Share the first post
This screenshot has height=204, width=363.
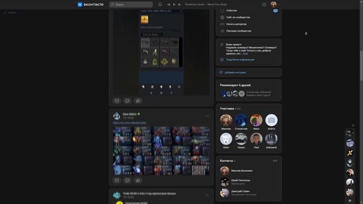point(138,101)
